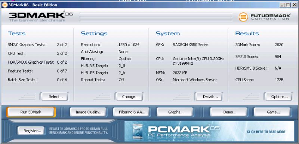Viewport: 299px width, 144px height.
Task: Click 'Microsoft Windows Server' OS text
Action: pyautogui.click(x=195, y=80)
